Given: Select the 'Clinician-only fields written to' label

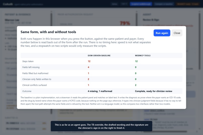Looking at the screenshot, I should point(37,79).
